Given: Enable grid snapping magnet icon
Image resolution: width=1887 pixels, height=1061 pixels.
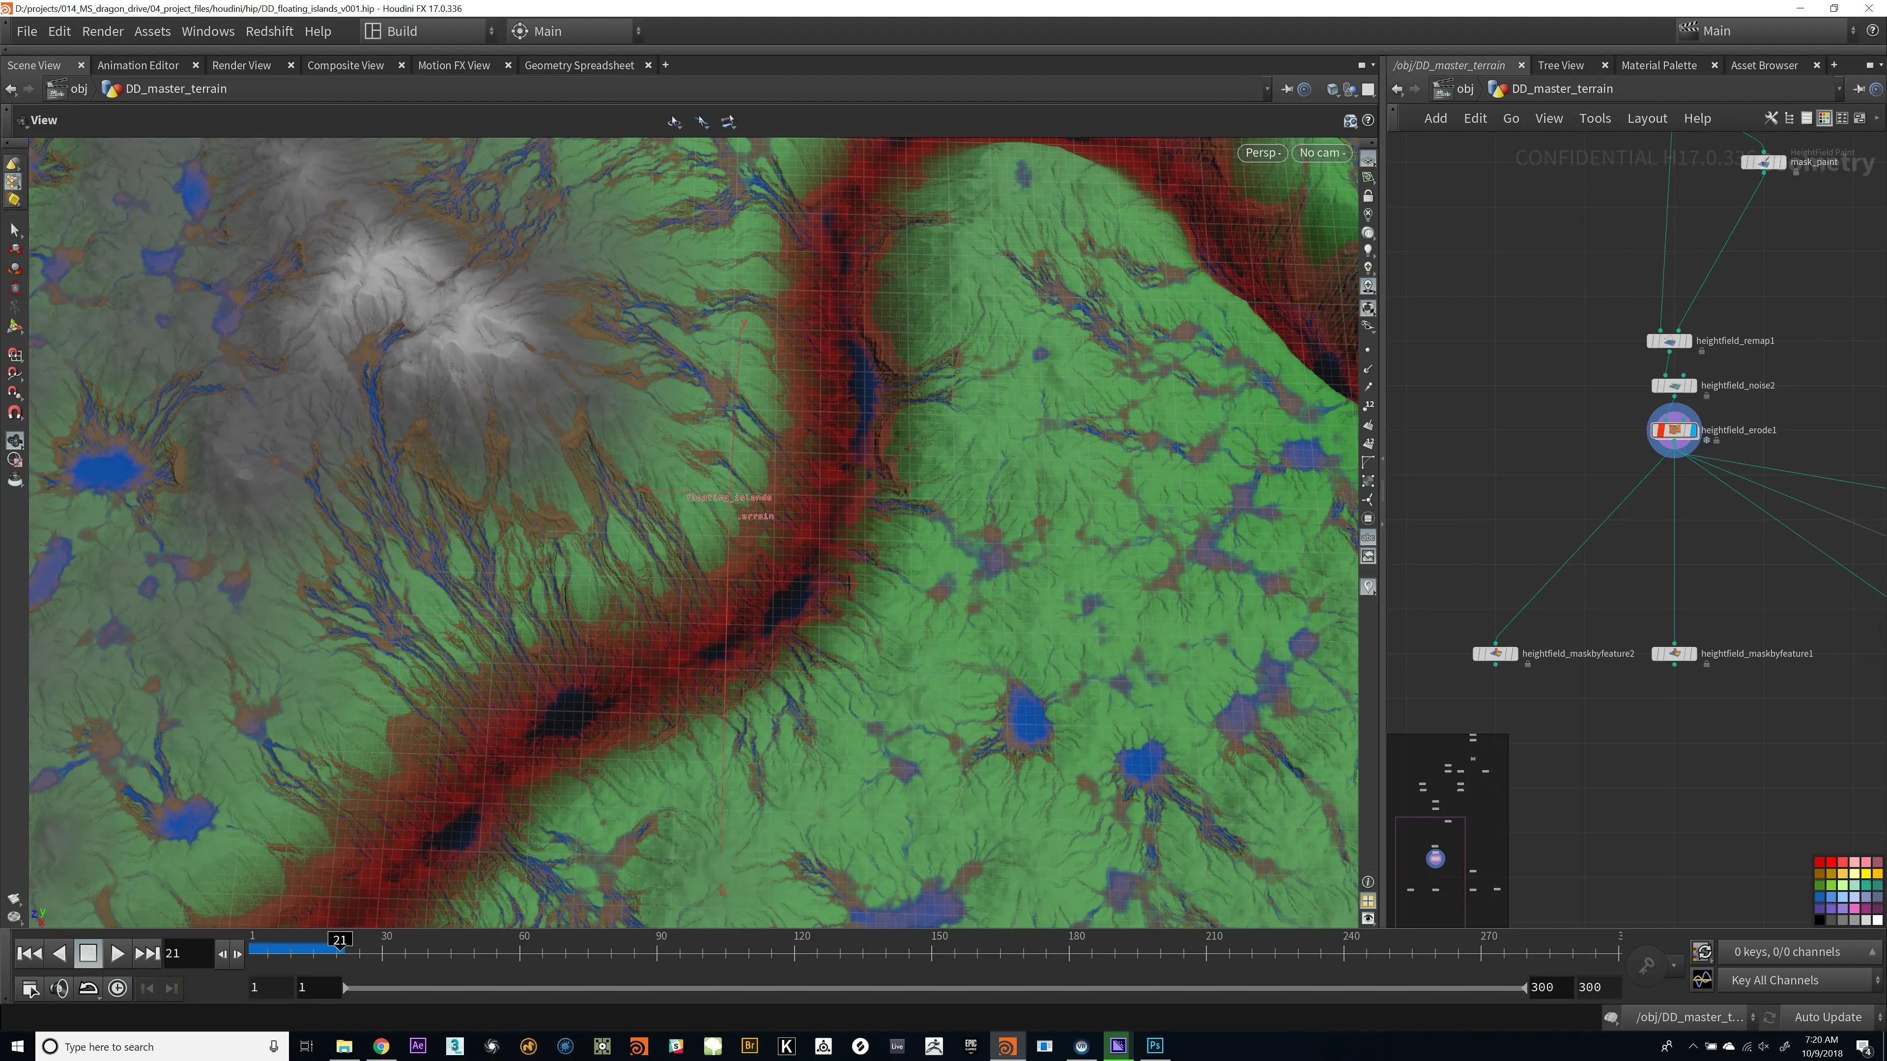Looking at the screenshot, I should click(15, 354).
